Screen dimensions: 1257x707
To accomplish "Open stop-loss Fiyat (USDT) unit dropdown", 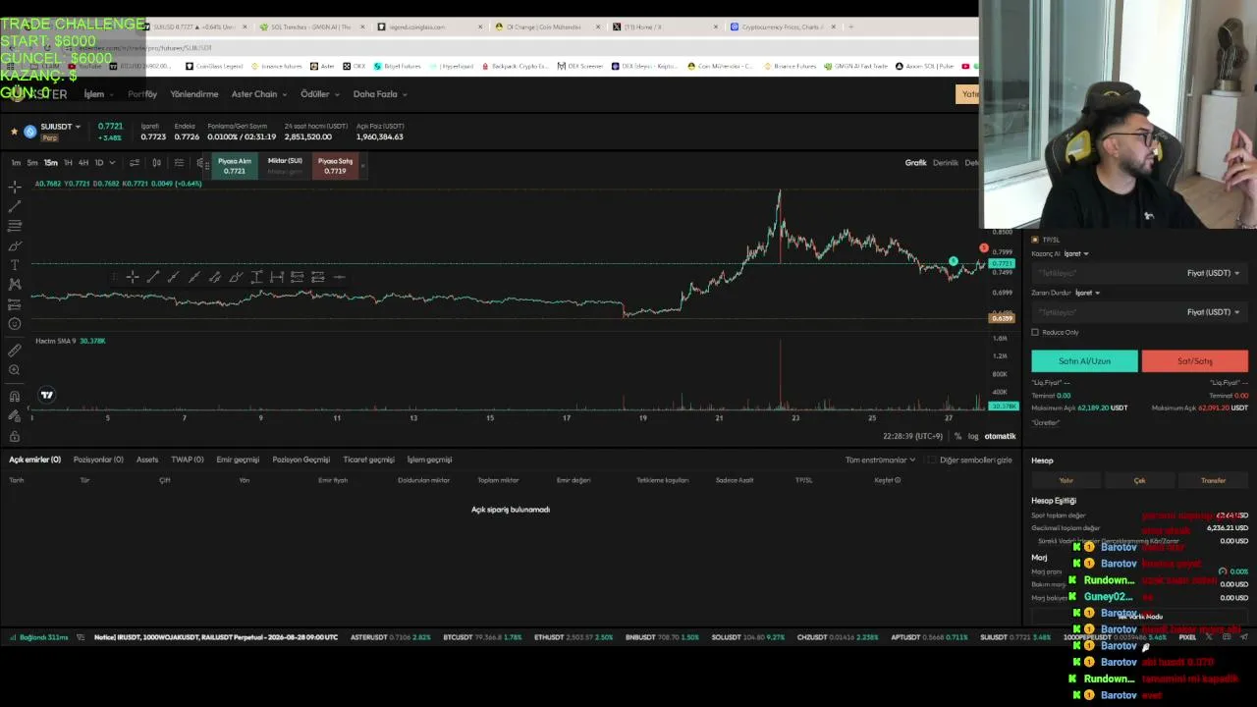I will coord(1213,312).
